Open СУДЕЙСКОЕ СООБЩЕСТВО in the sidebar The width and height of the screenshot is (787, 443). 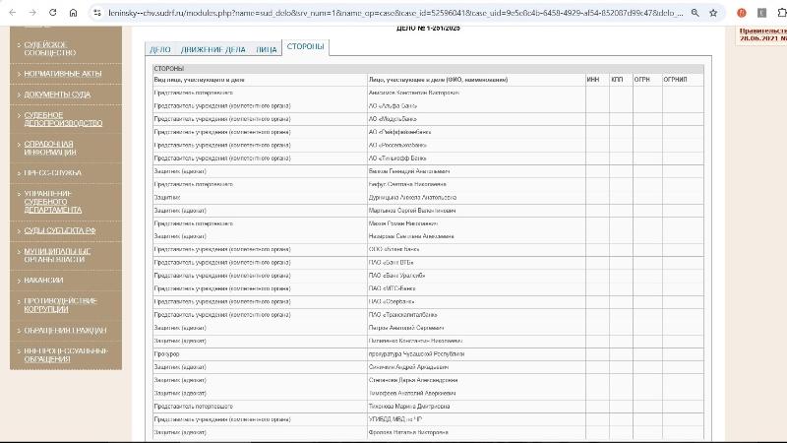coord(50,48)
